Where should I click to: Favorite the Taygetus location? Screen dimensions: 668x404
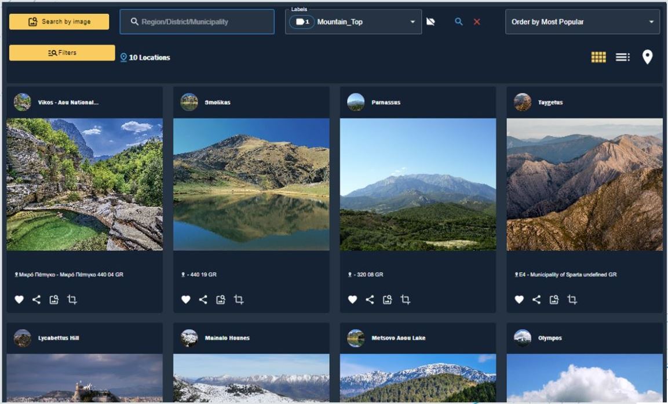[519, 300]
